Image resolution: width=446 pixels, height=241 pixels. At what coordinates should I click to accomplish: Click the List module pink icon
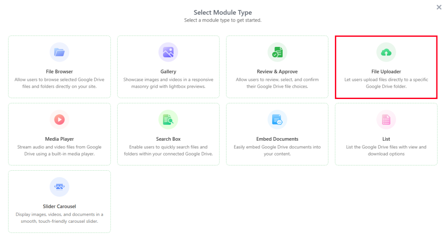click(x=386, y=120)
